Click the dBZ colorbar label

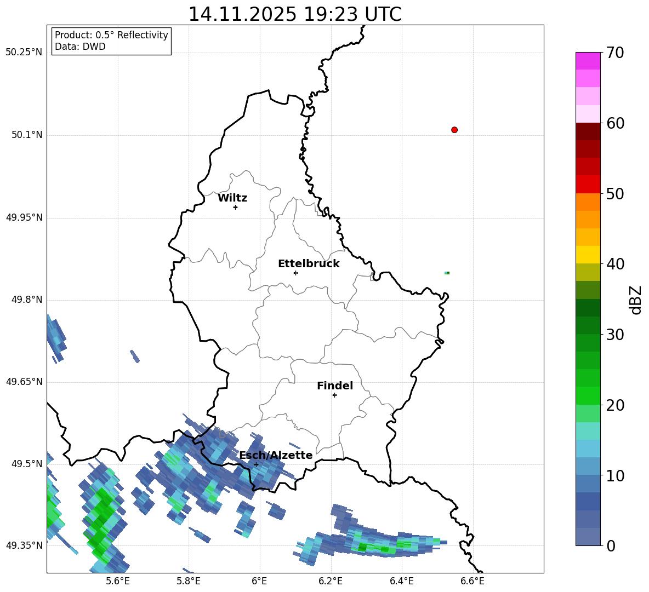coord(636,300)
